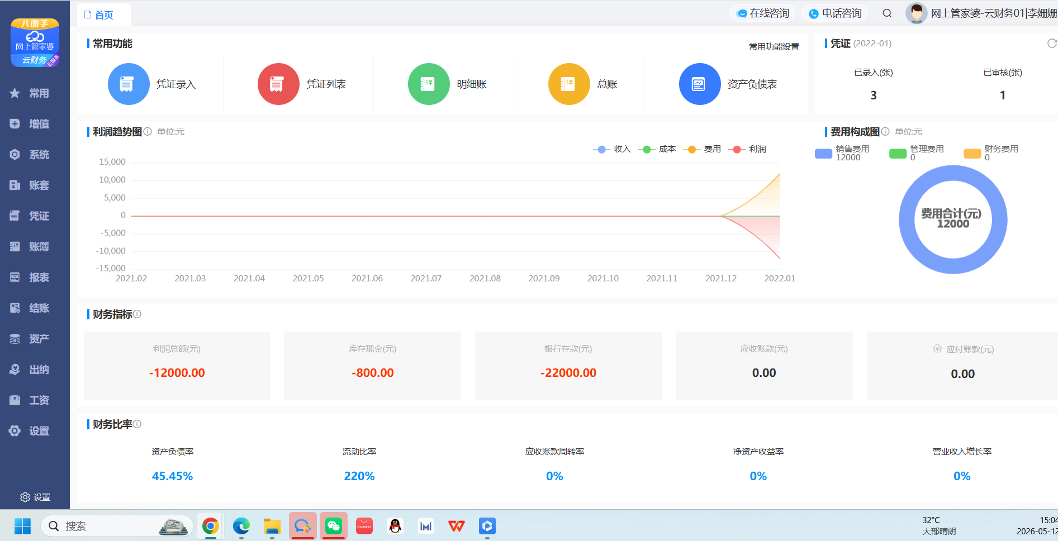Click the taskbar 搜索 search box
Image resolution: width=1058 pixels, height=541 pixels.
coord(117,526)
